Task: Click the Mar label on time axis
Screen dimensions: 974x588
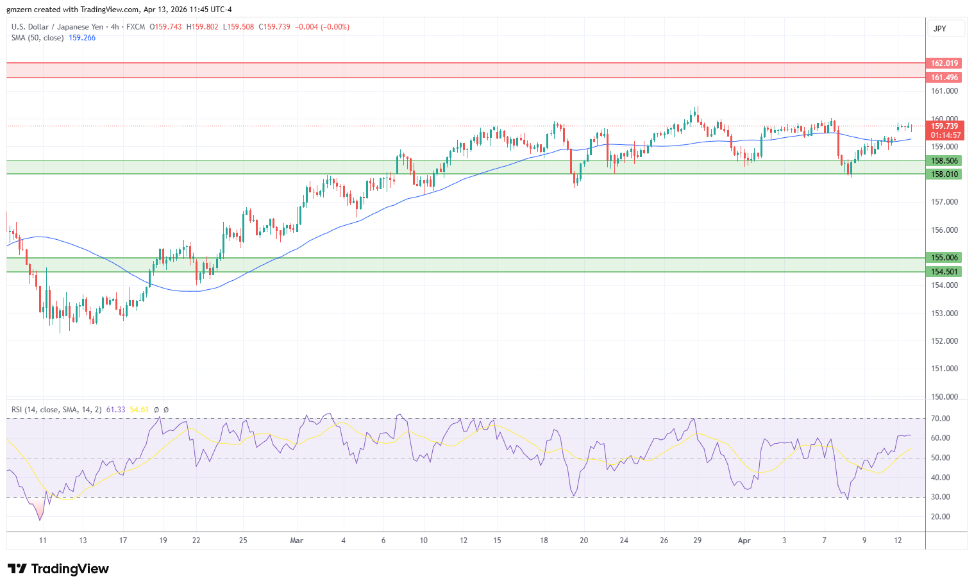Action: tap(297, 541)
